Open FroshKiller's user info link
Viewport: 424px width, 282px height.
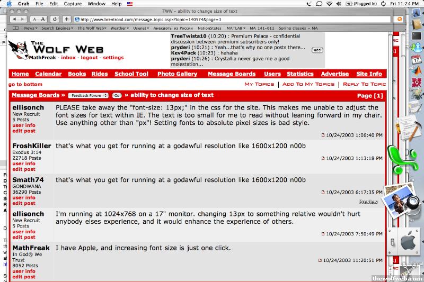24,163
